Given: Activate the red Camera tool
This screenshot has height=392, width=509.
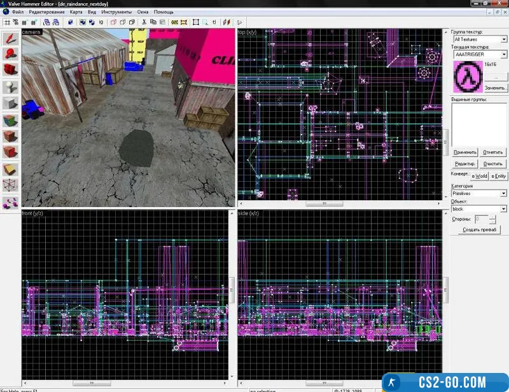Looking at the screenshot, I should 10,70.
